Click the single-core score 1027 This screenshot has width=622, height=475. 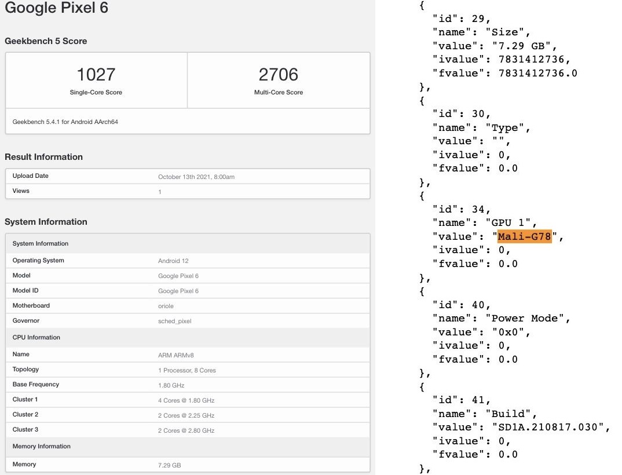point(96,75)
